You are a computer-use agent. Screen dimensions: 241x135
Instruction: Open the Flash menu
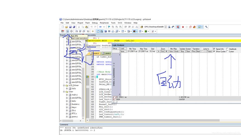pyautogui.click(x=88, y=23)
